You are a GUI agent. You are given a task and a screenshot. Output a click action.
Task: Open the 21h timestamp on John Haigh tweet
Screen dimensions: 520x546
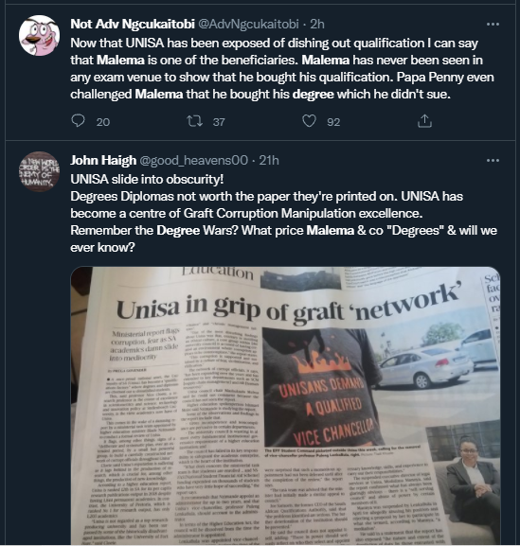269,160
